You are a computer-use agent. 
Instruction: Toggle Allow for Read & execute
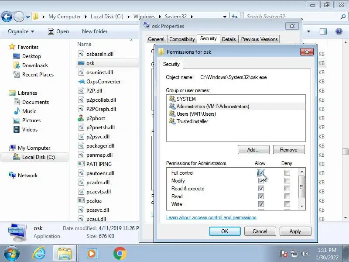click(261, 189)
